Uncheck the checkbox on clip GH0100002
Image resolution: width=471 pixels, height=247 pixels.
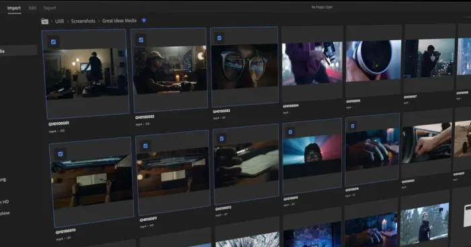(x=141, y=40)
